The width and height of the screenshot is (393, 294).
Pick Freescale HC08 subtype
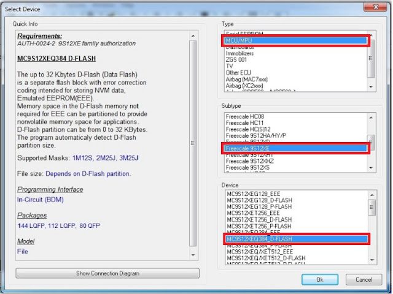point(245,116)
